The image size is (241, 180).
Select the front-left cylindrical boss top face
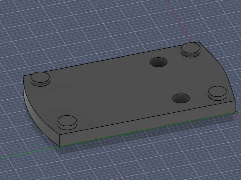67,120
